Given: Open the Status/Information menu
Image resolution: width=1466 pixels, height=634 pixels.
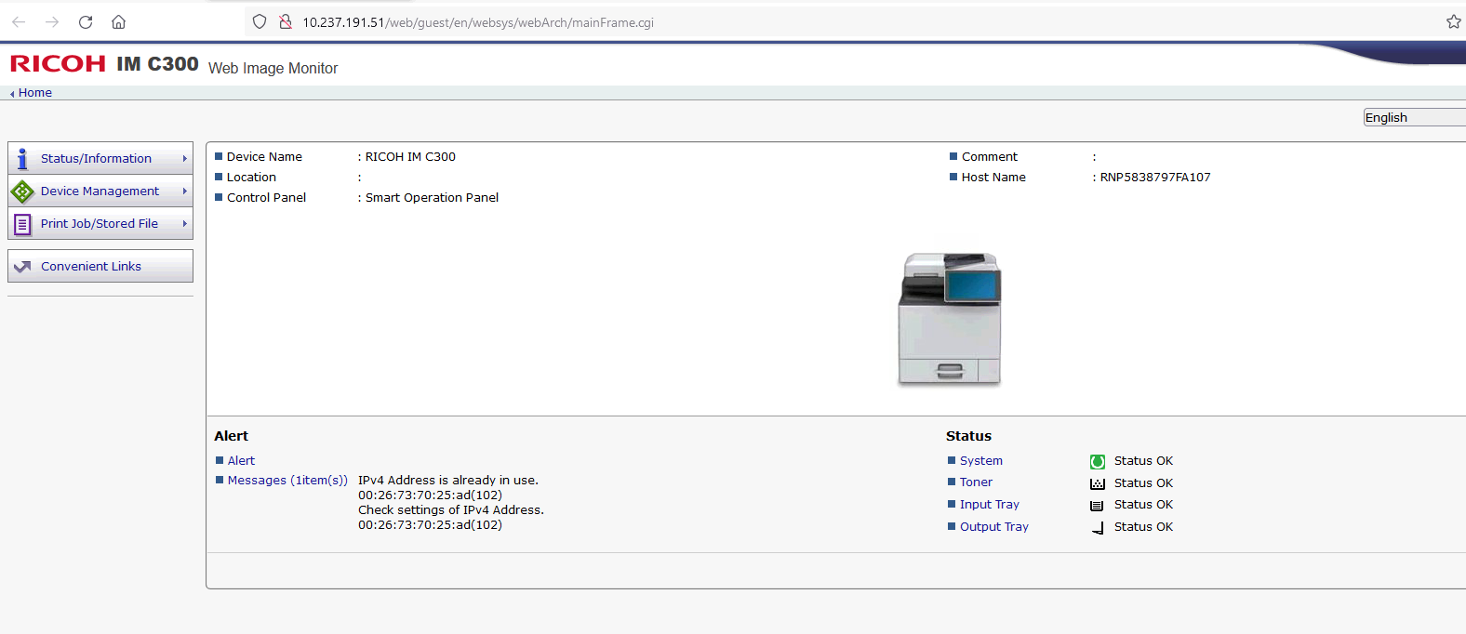Looking at the screenshot, I should [x=100, y=159].
